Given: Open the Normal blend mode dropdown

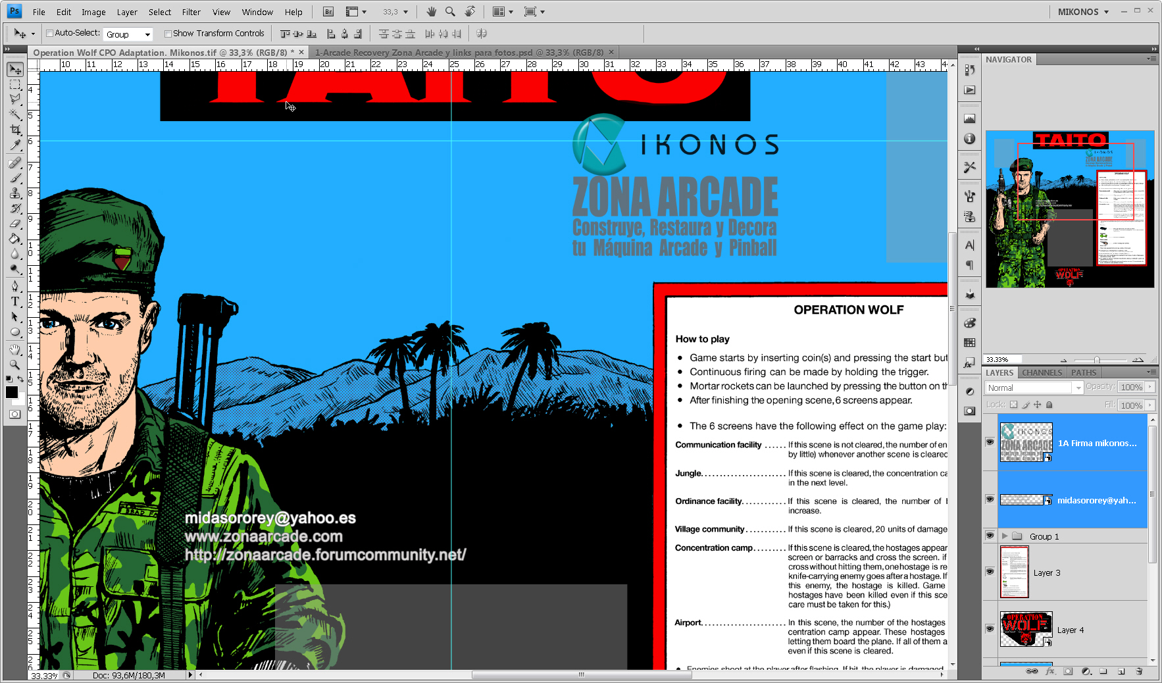Looking at the screenshot, I should [x=1034, y=388].
